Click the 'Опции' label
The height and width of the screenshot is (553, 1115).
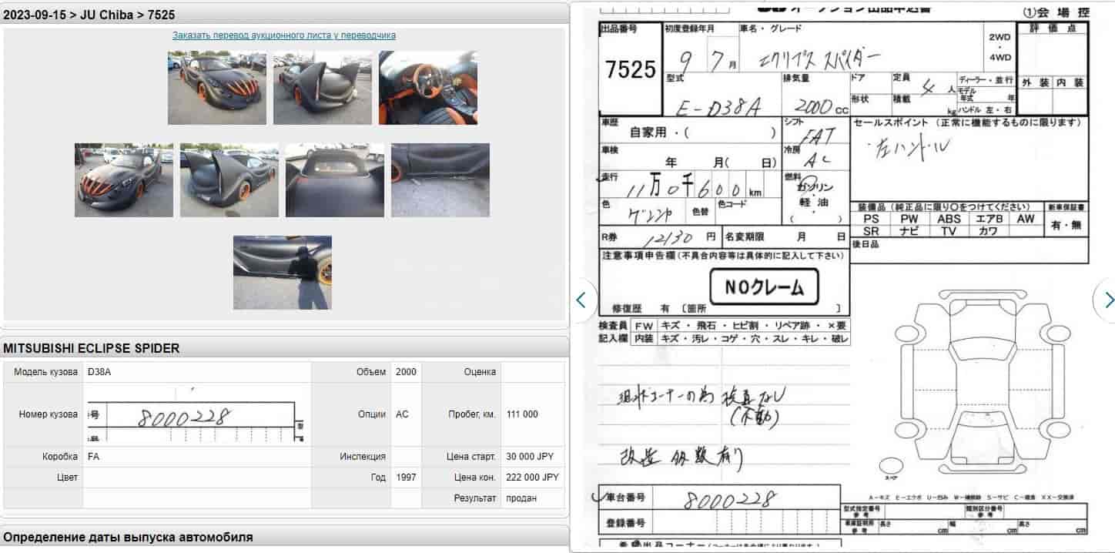372,414
